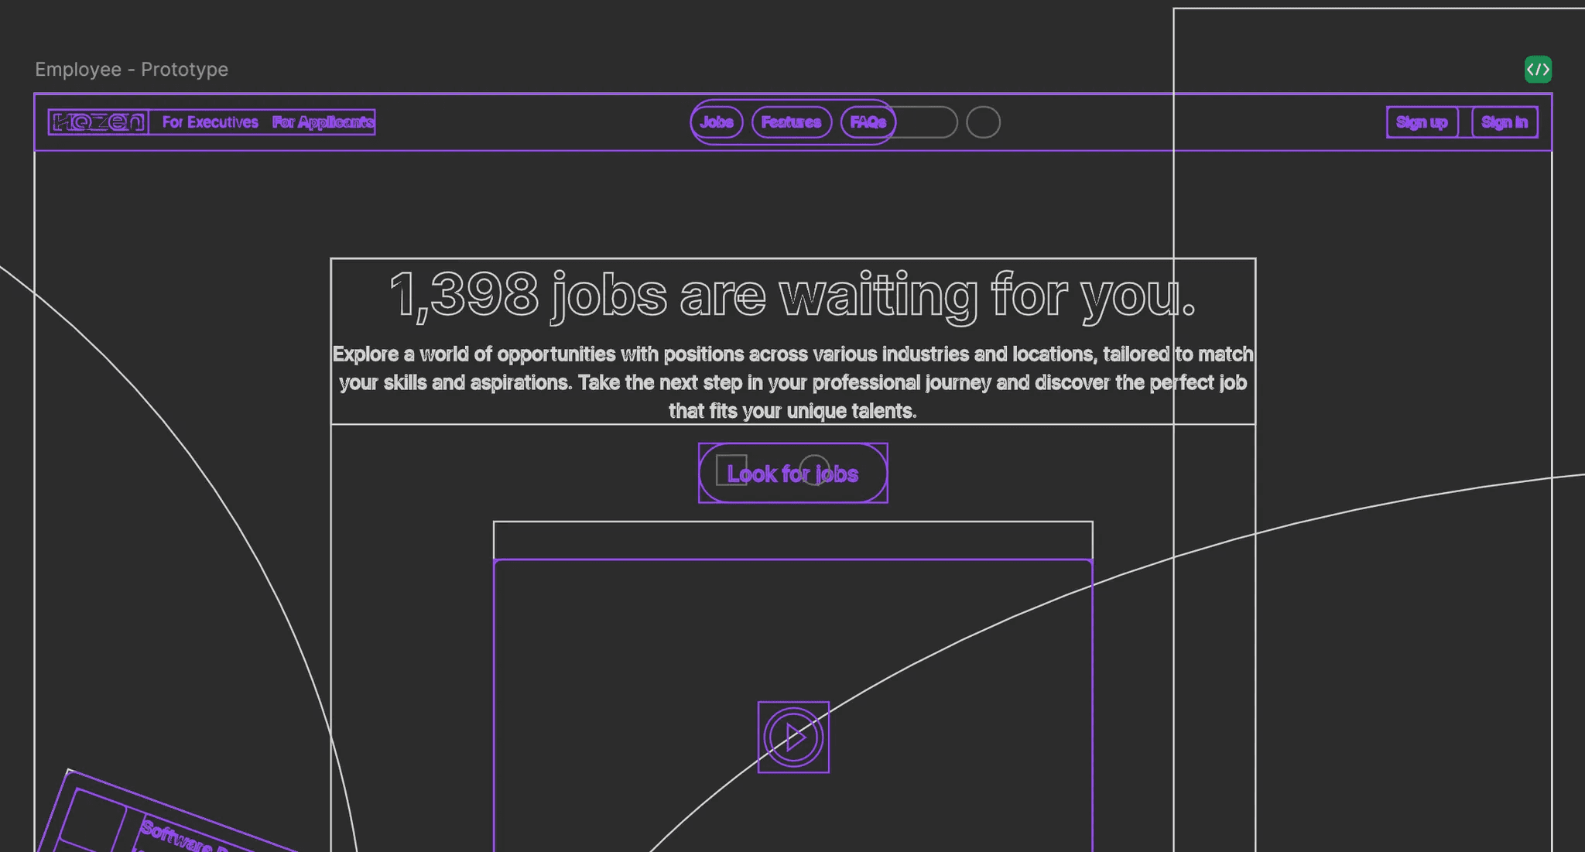Viewport: 1585px width, 852px height.
Task: Select empty white strip above video frame
Action: [792, 540]
